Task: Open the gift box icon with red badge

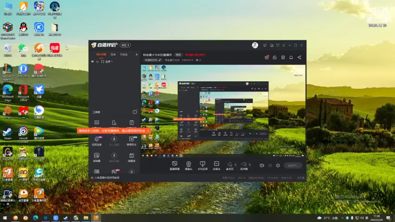Action: coord(267,57)
